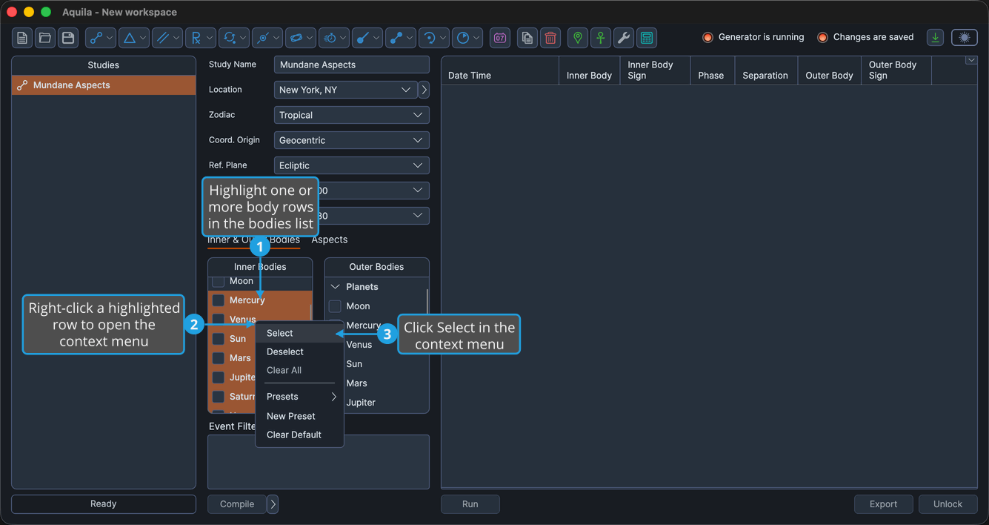Click the red trash delete icon

tap(550, 38)
